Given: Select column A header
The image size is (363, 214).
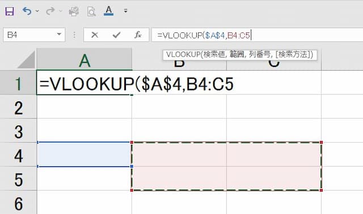Looking at the screenshot, I should pos(85,59).
